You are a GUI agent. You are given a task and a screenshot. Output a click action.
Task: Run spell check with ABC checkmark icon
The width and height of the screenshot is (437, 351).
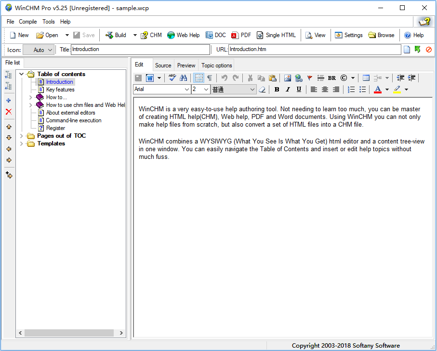(x=172, y=78)
